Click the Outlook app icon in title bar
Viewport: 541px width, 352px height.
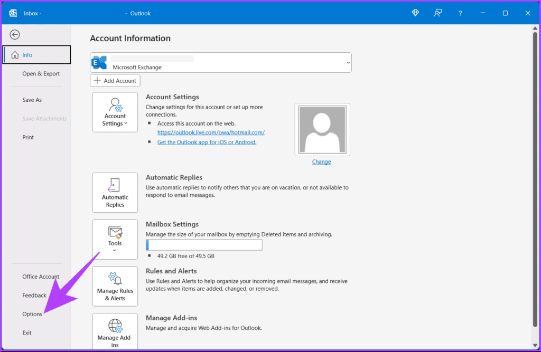pyautogui.click(x=13, y=13)
